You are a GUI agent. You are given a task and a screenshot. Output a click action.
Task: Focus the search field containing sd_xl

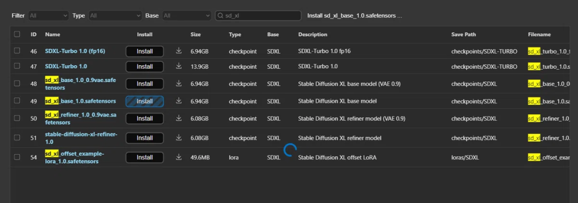(259, 16)
